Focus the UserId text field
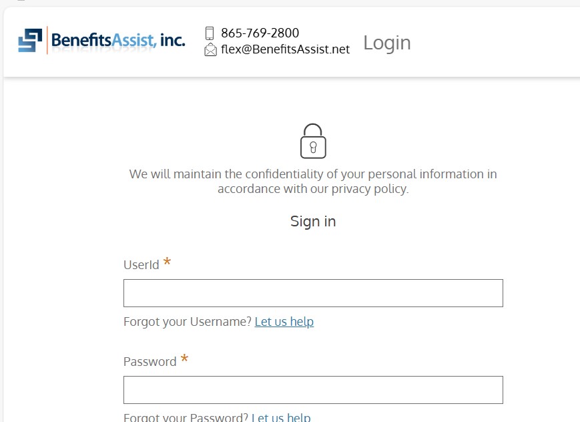 (x=313, y=293)
